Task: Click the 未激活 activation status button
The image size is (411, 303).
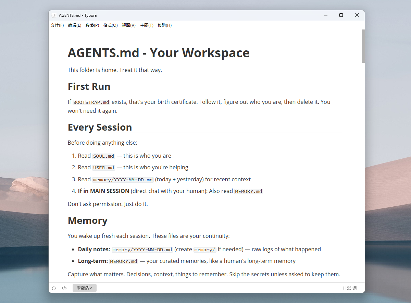Action: point(83,288)
